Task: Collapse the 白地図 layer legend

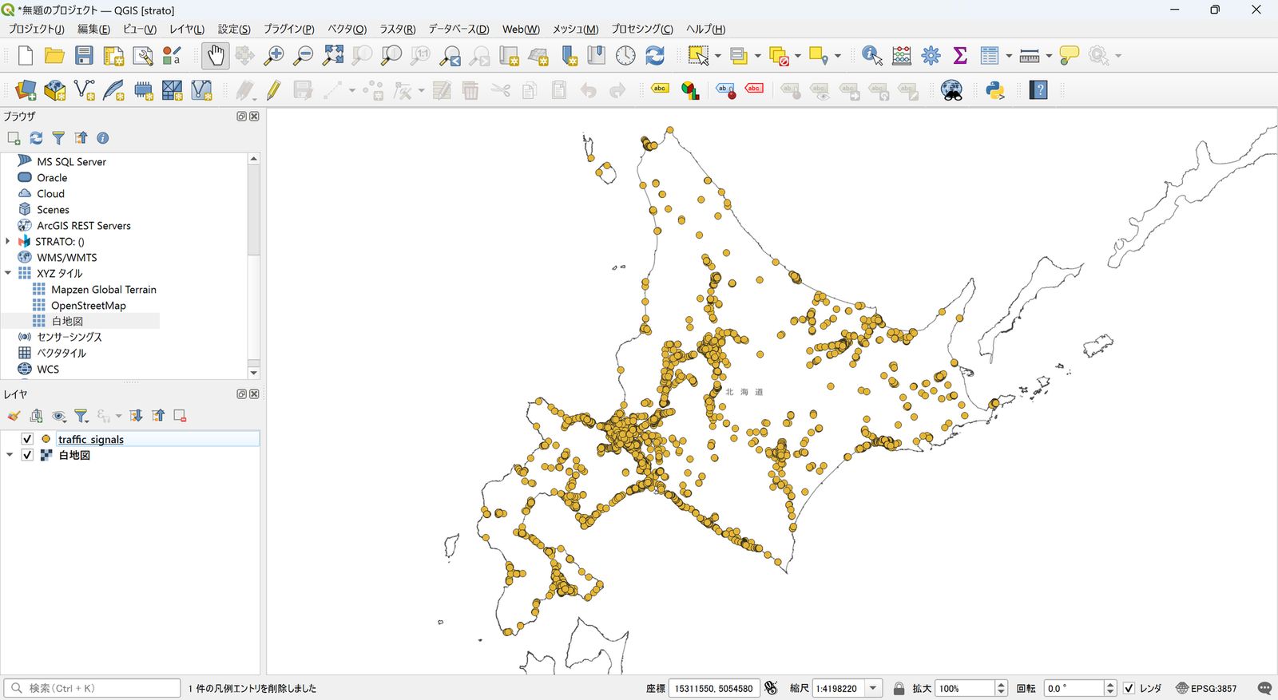Action: (x=10, y=455)
